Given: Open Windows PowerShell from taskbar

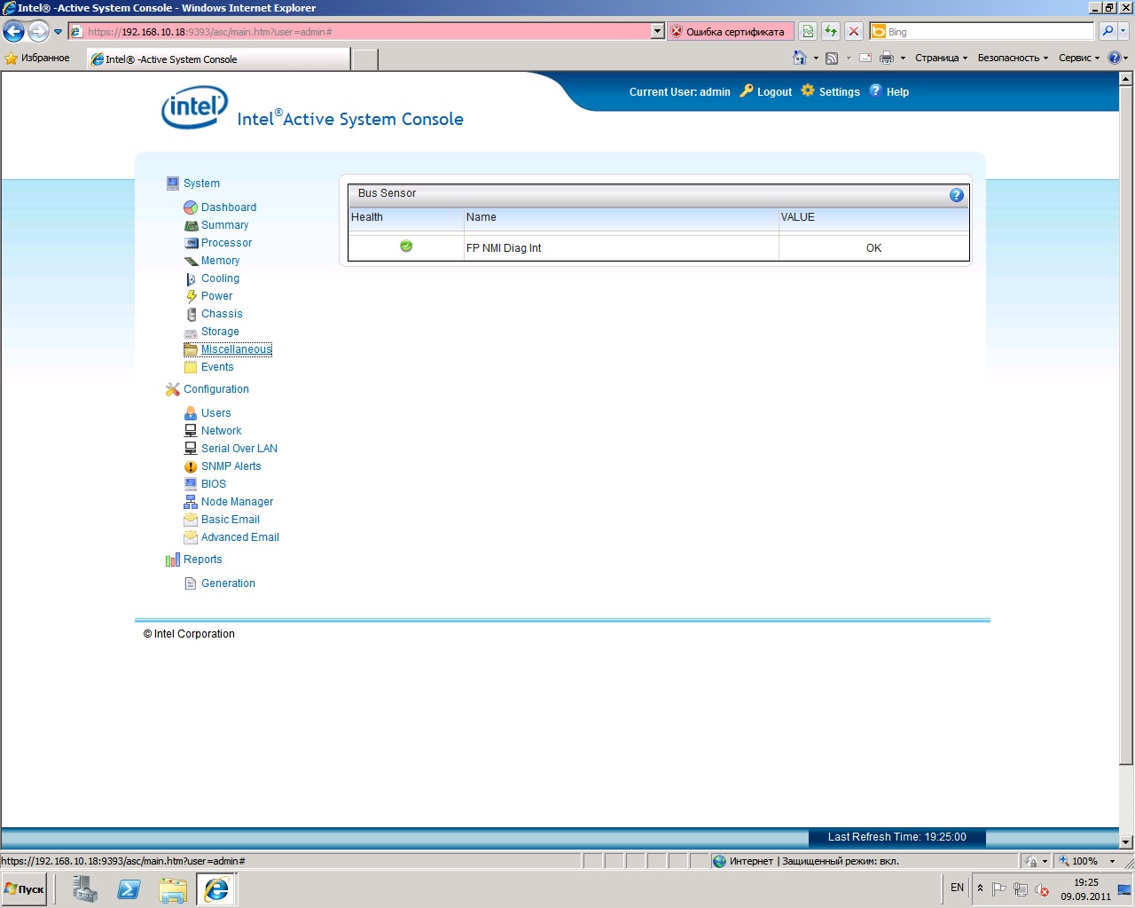Looking at the screenshot, I should (x=129, y=888).
